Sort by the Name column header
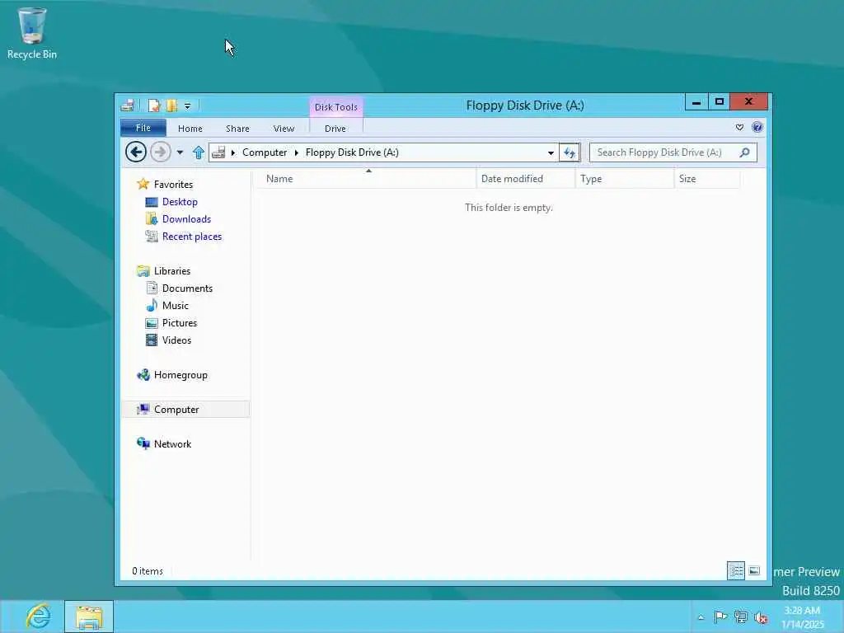 pyautogui.click(x=365, y=179)
